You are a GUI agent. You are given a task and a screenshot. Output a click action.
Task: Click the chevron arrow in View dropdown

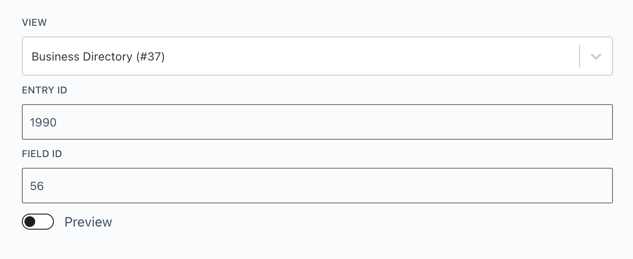coord(596,57)
